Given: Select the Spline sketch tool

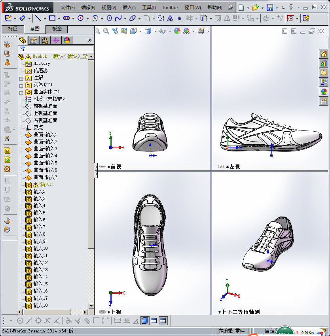Looking at the screenshot, I should click(118, 18).
